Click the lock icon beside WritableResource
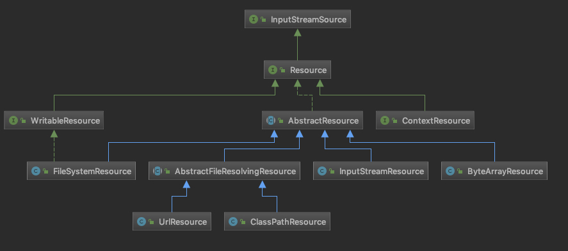This screenshot has width=568, height=251. pyautogui.click(x=23, y=120)
